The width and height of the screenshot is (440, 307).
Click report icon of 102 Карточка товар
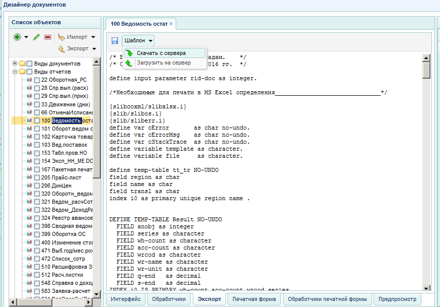point(29,137)
